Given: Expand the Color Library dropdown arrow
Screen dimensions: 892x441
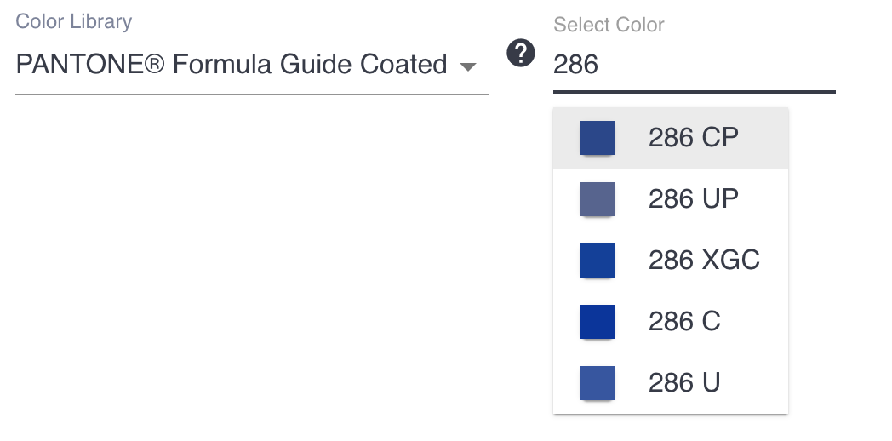Looking at the screenshot, I should click(x=467, y=66).
